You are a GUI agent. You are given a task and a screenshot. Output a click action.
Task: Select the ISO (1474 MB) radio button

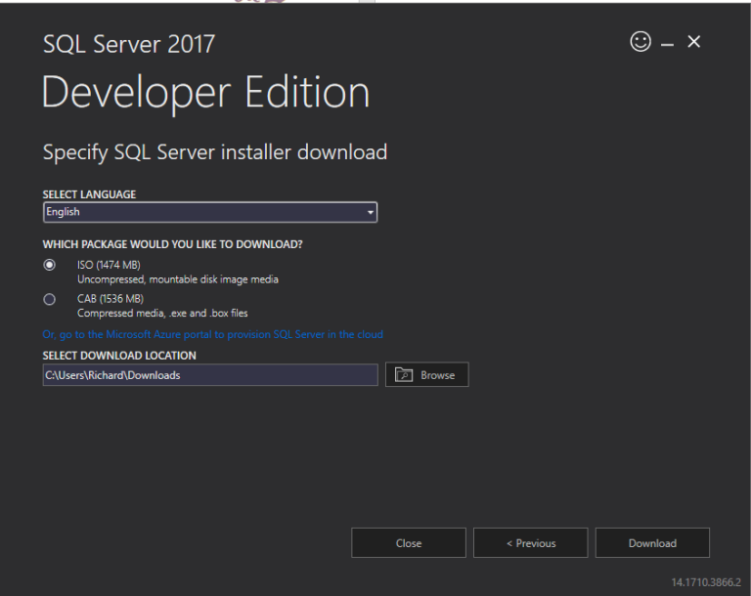pyautogui.click(x=50, y=265)
